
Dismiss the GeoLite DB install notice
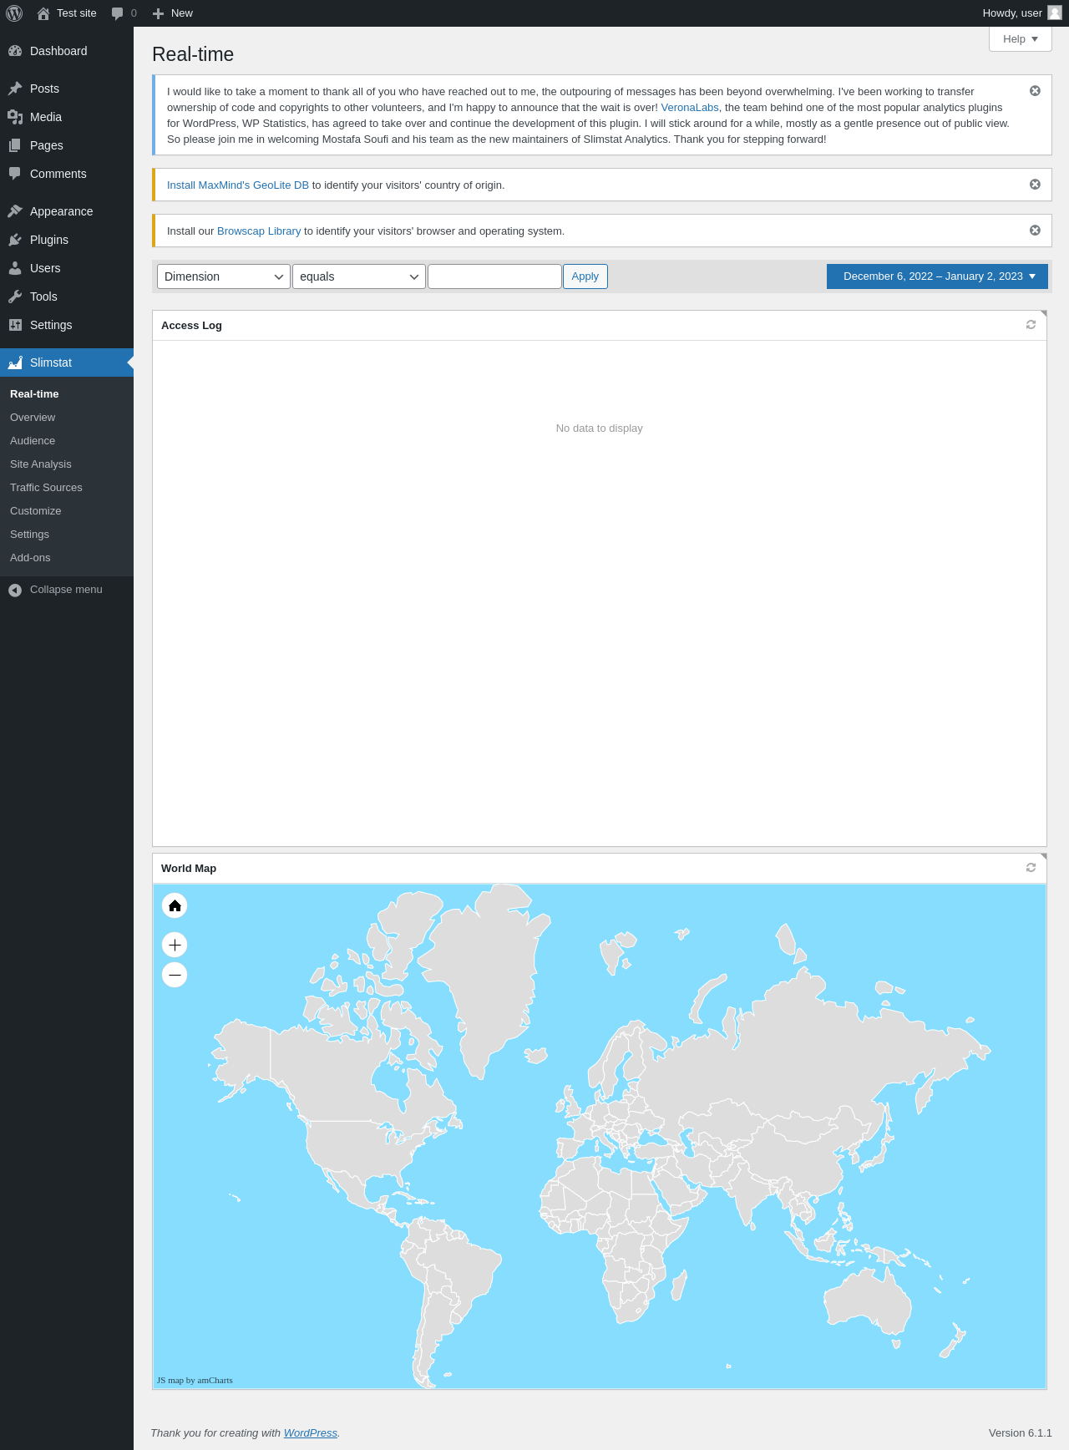[x=1035, y=185]
